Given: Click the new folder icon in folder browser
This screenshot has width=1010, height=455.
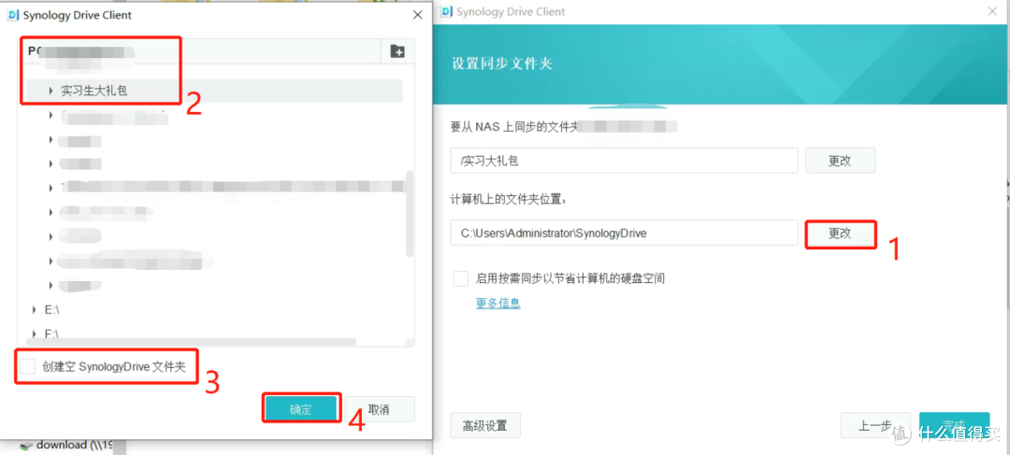Looking at the screenshot, I should coord(397,51).
